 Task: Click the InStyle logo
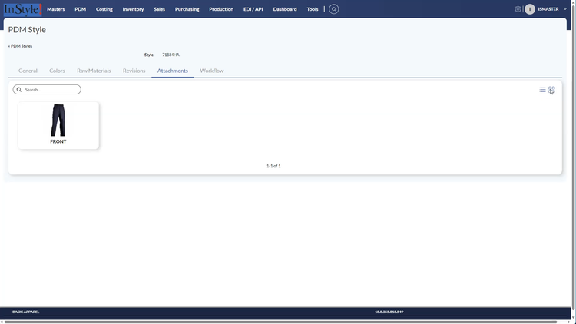(22, 9)
